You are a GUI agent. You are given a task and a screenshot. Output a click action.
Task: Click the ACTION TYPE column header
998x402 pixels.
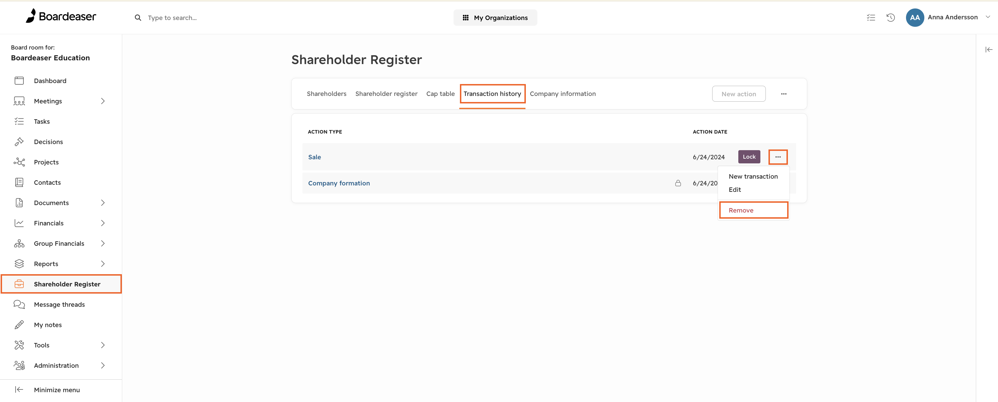(325, 132)
